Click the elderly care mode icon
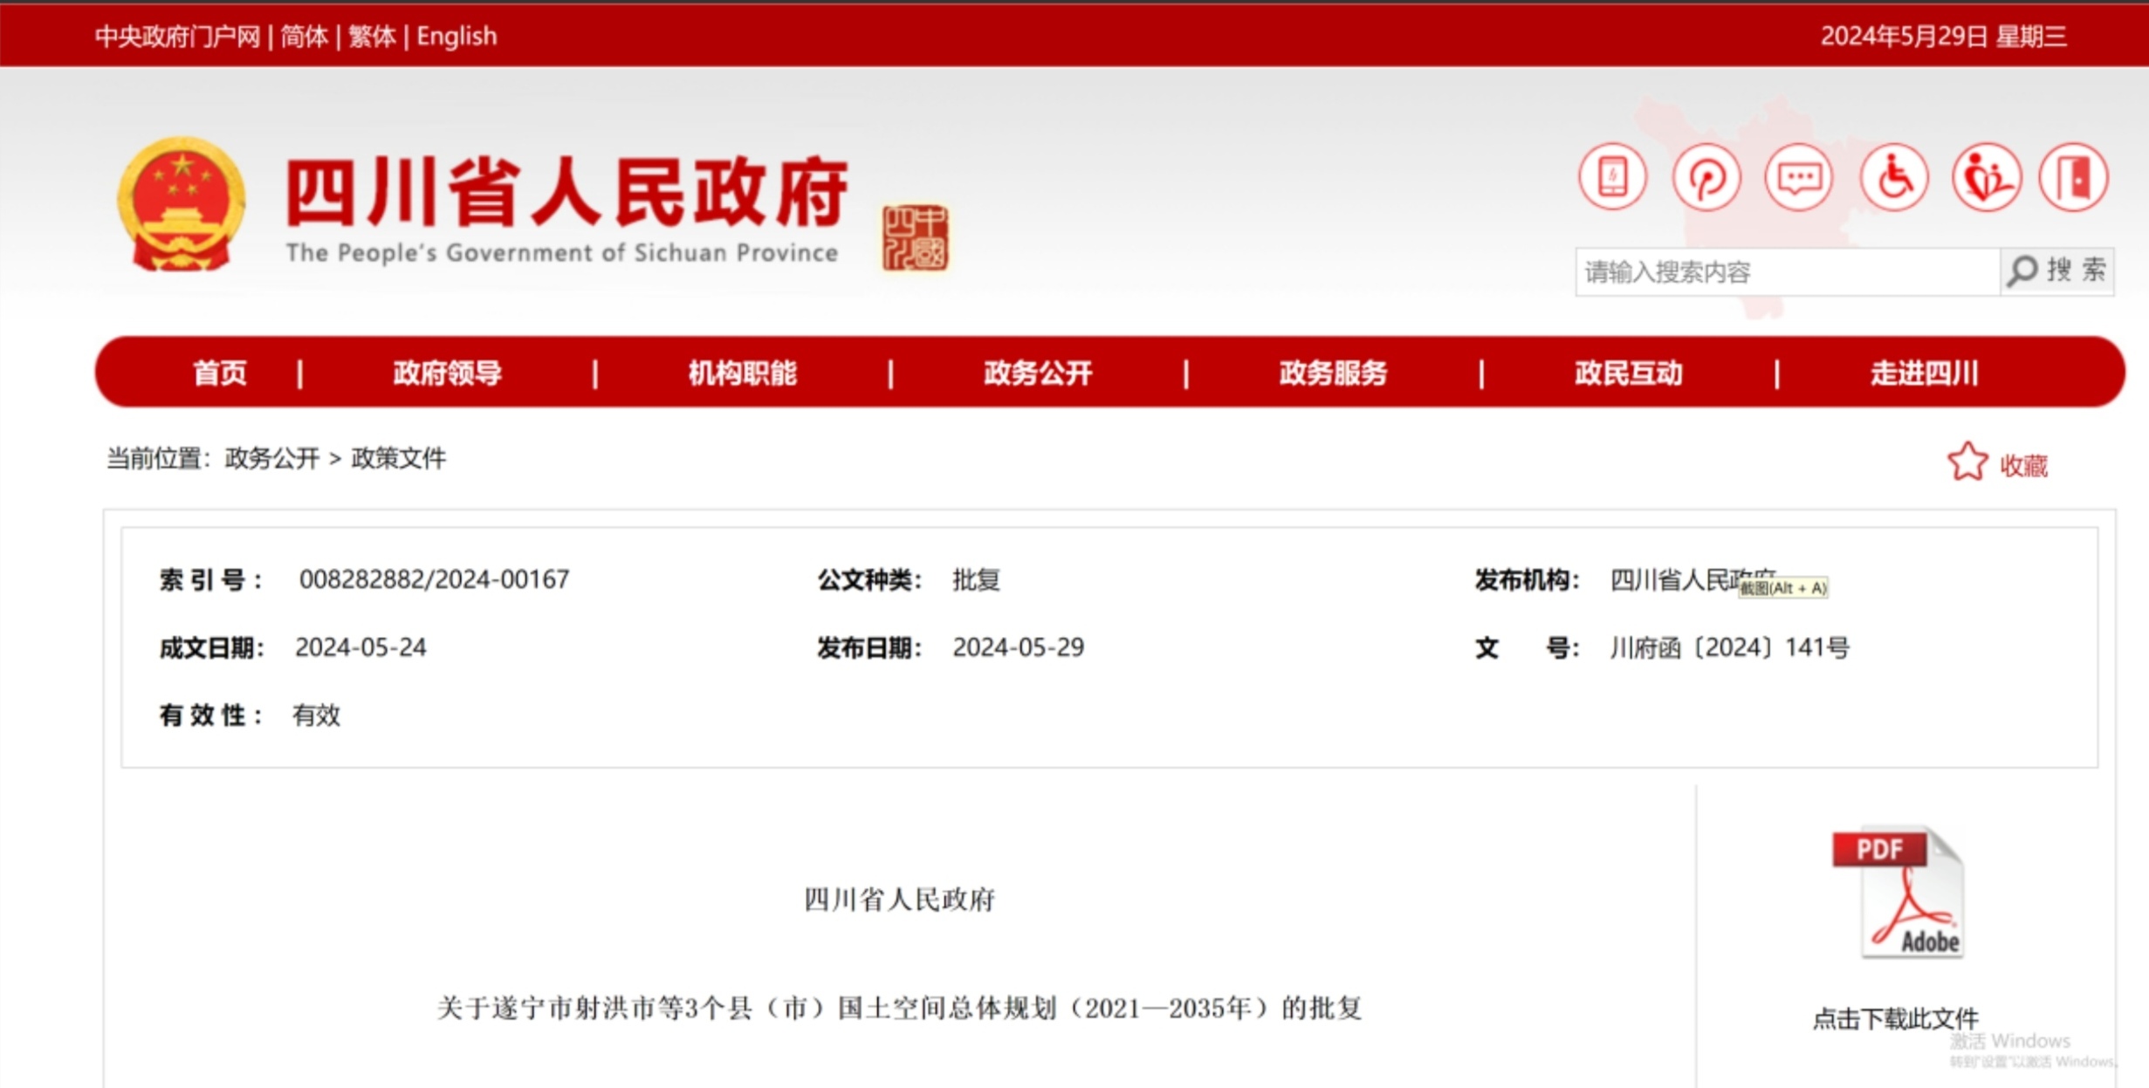The image size is (2149, 1088). coord(1986,178)
